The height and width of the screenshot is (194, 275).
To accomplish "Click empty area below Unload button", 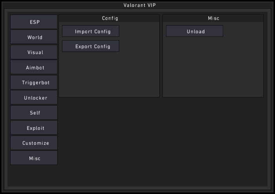I will [213, 67].
